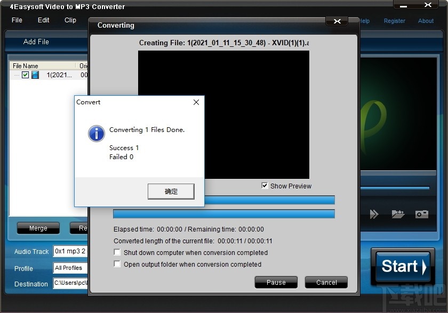Enable open output folder when conversion completed
This screenshot has height=313, width=448.
point(117,264)
